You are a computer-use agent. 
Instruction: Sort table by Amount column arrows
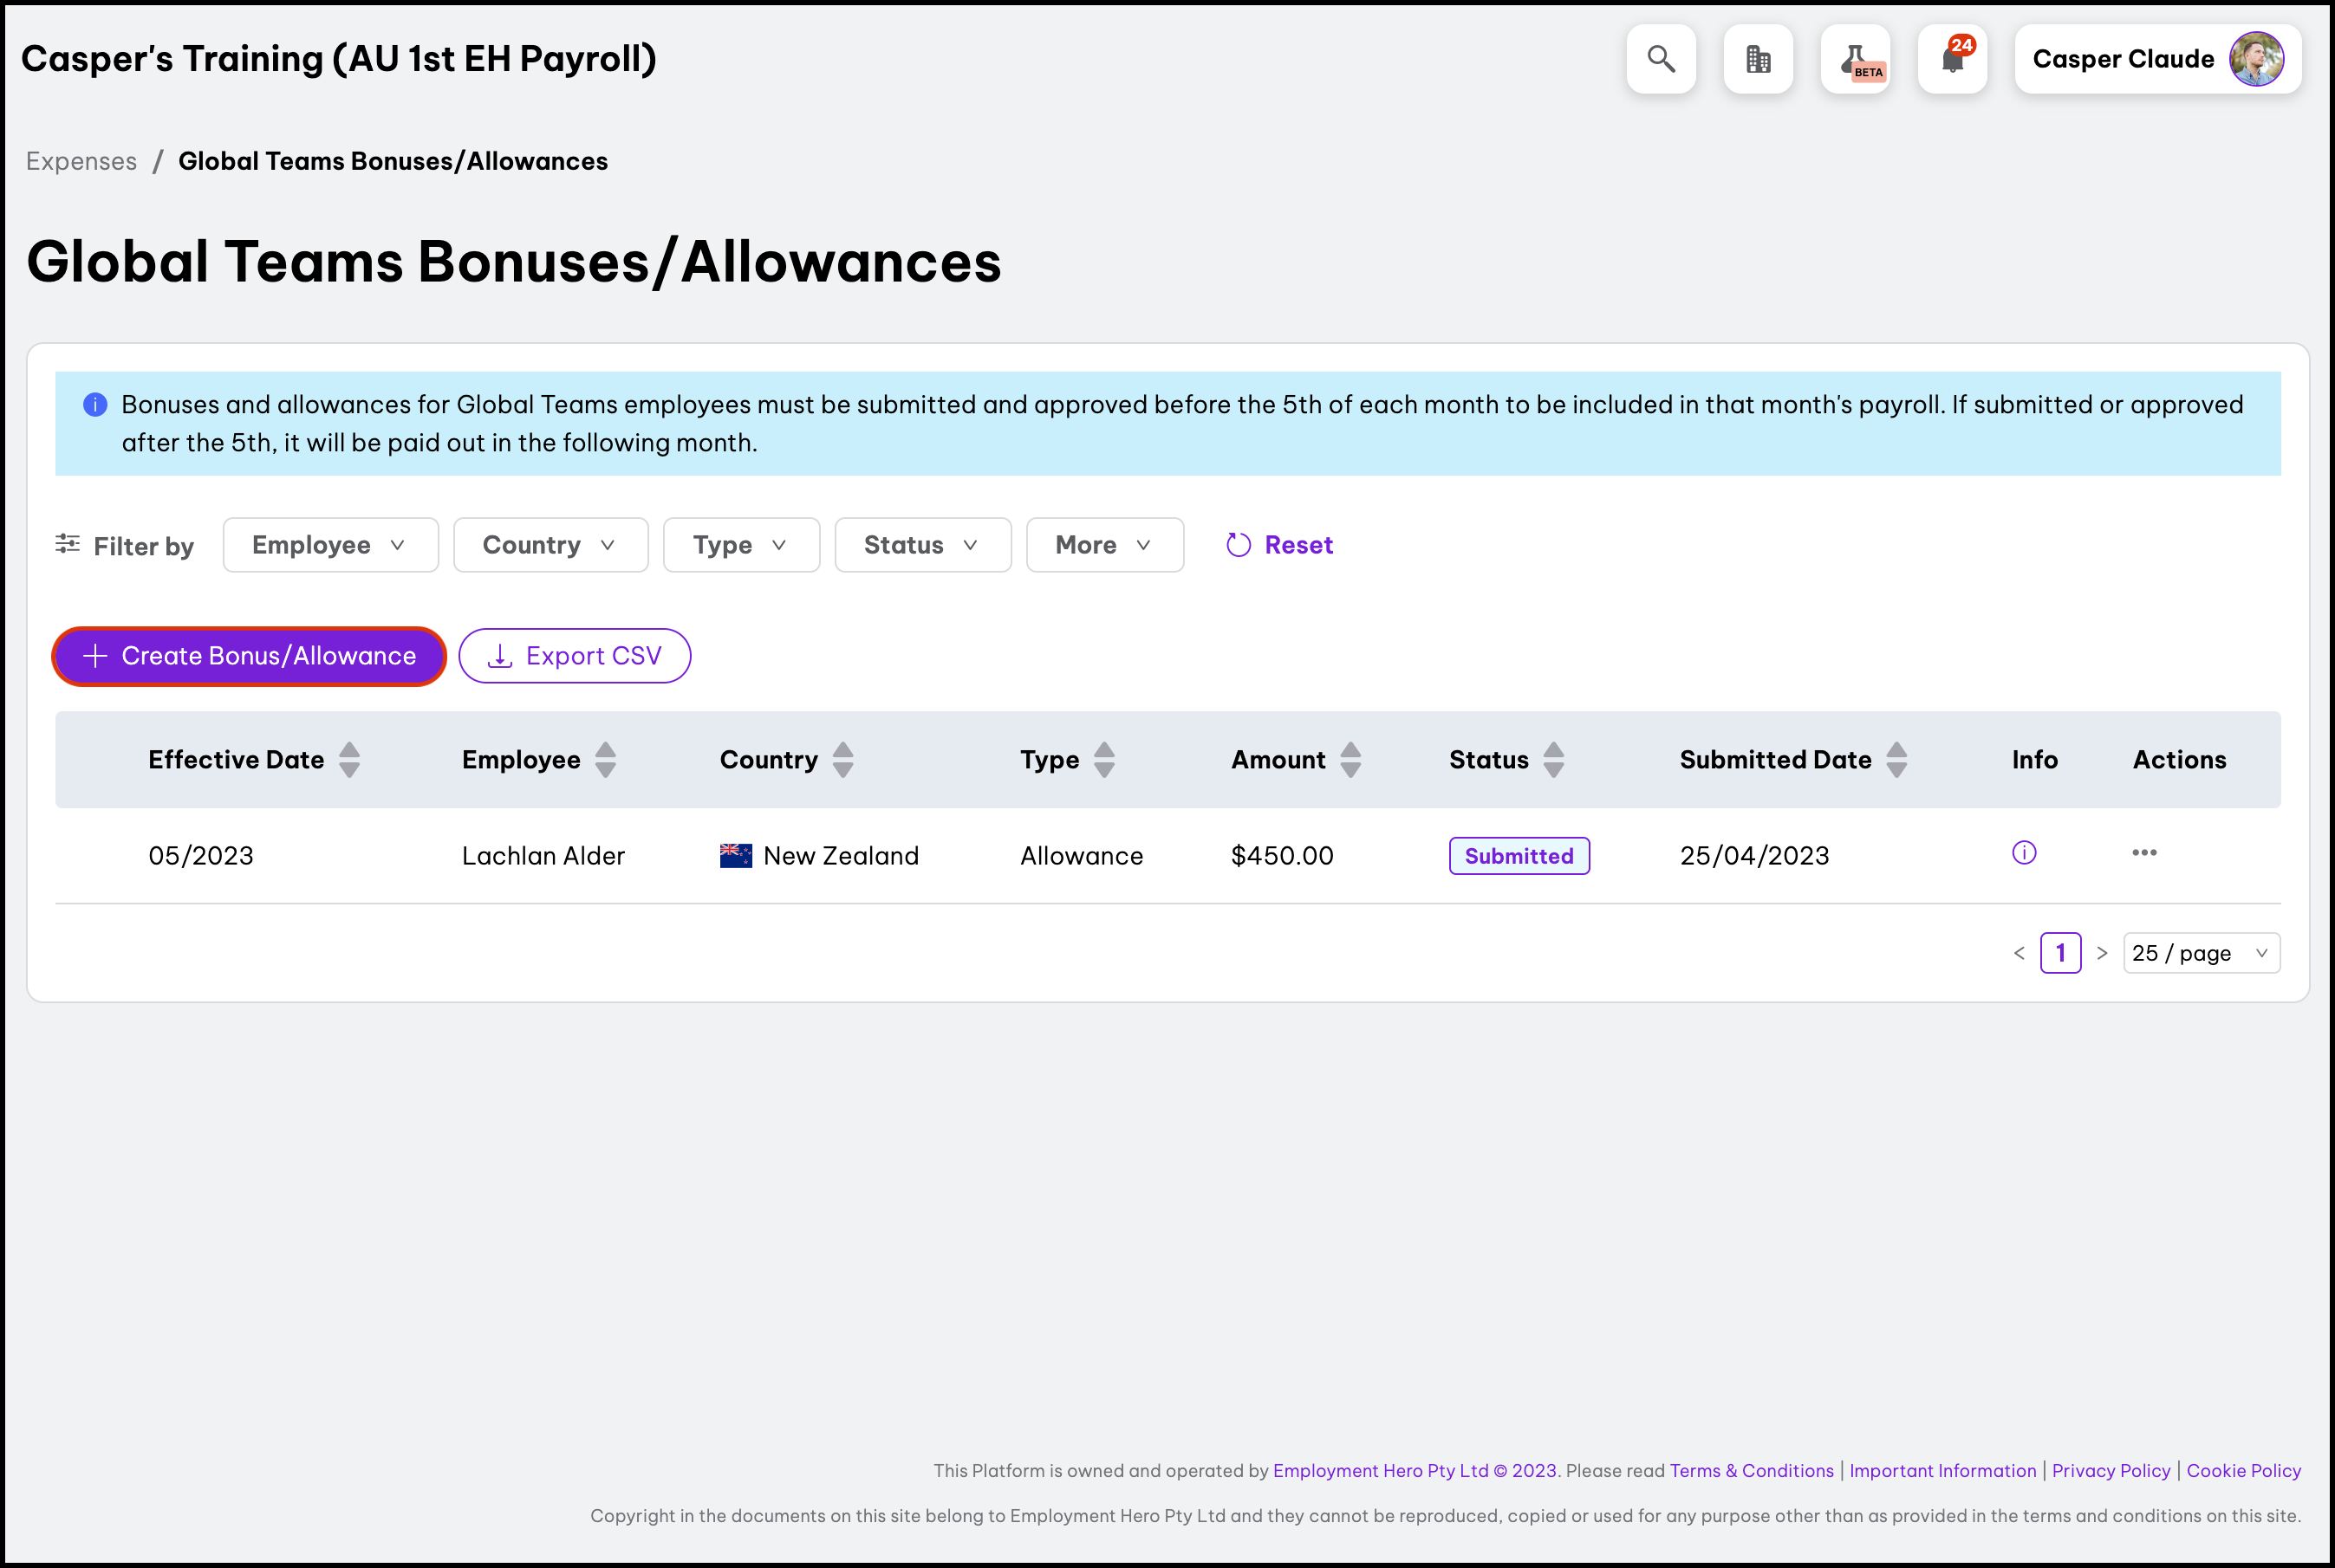coord(1350,760)
